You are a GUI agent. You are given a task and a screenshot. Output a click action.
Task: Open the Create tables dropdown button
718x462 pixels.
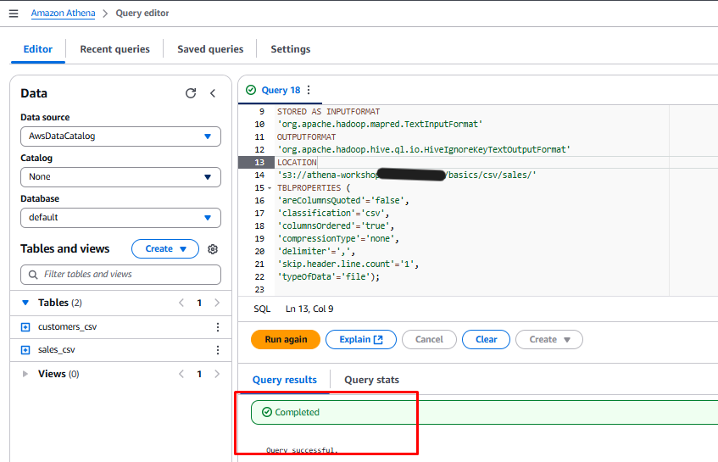164,249
